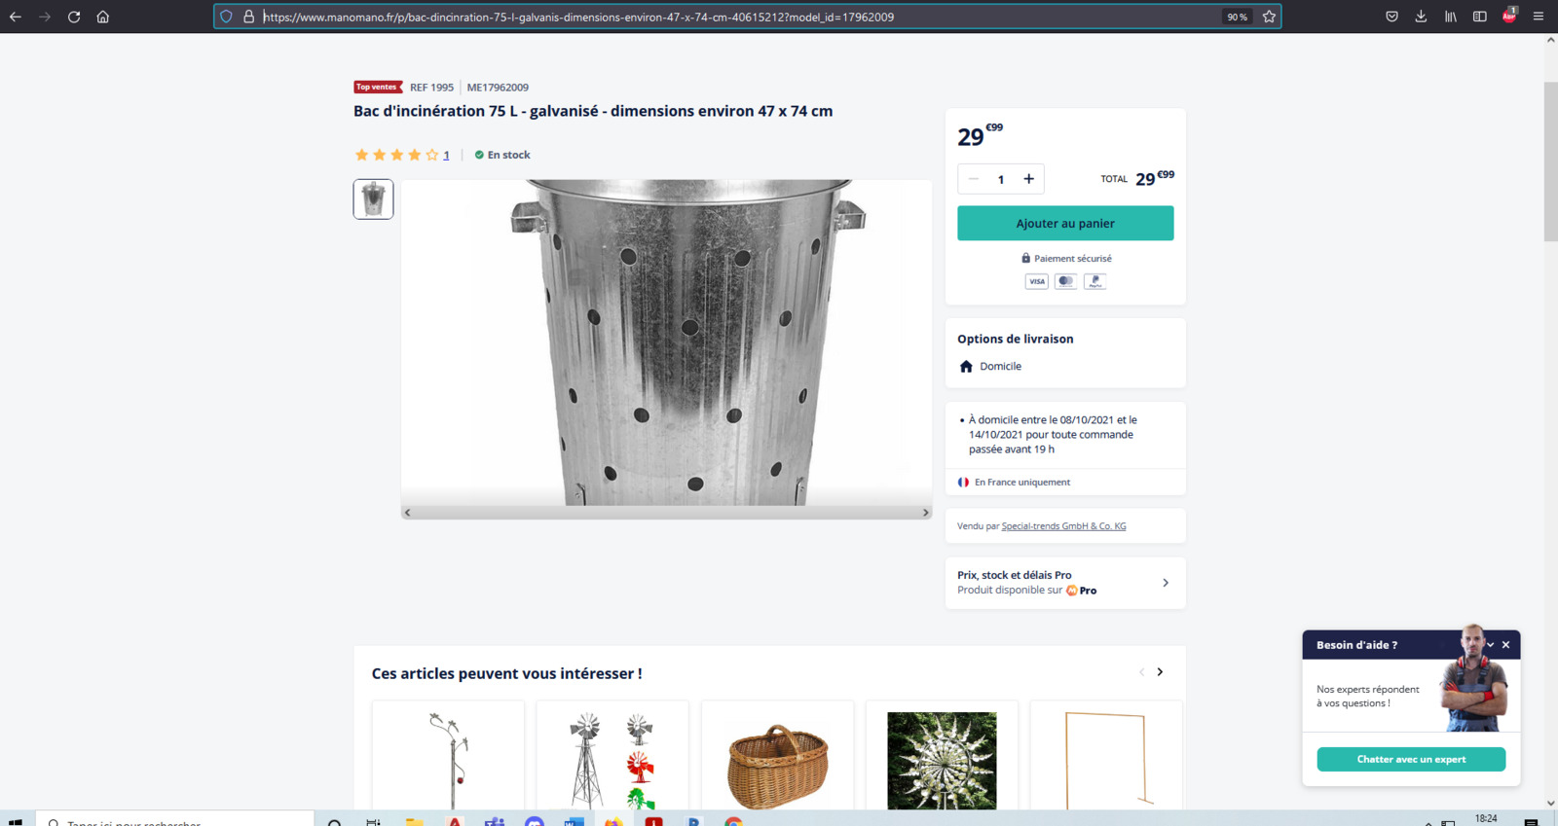The height and width of the screenshot is (826, 1558).
Task: Add the product with Ajouter au panier
Action: 1064,224
